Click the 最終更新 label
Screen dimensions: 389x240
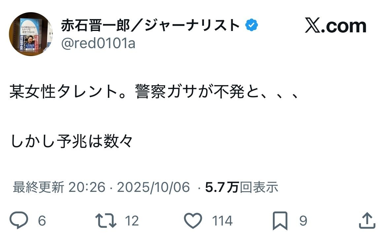click(x=38, y=188)
